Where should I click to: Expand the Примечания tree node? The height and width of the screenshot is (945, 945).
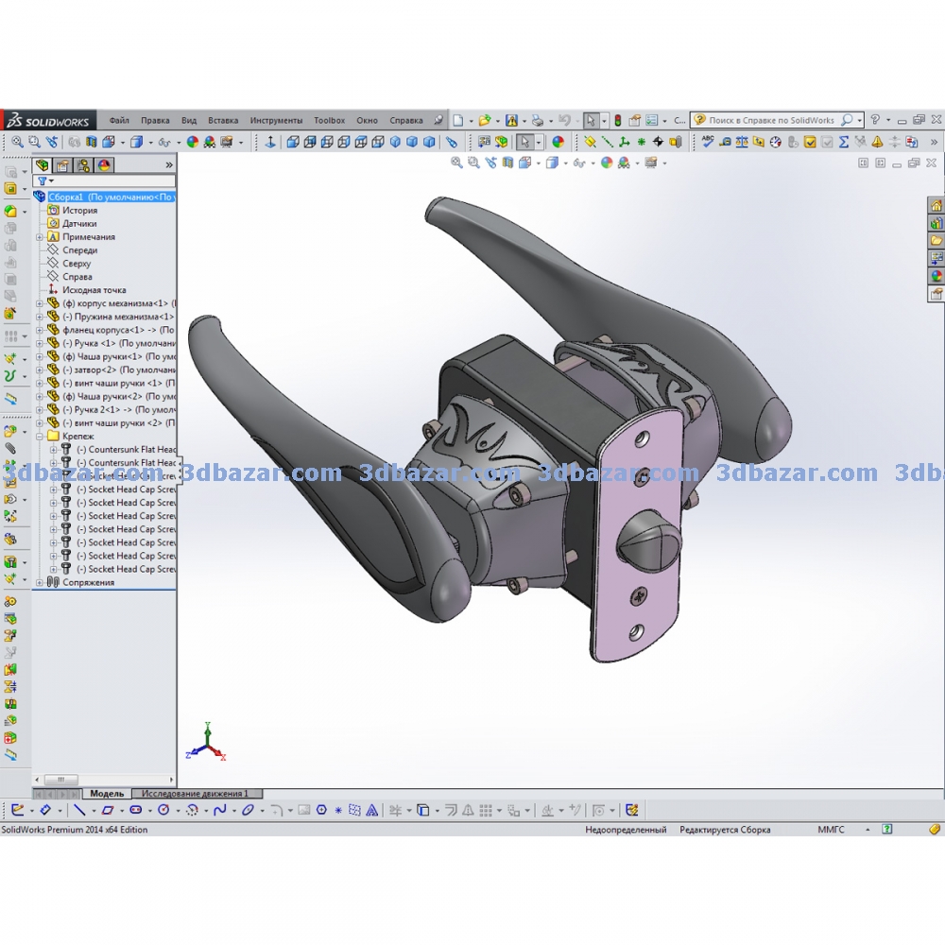point(39,237)
